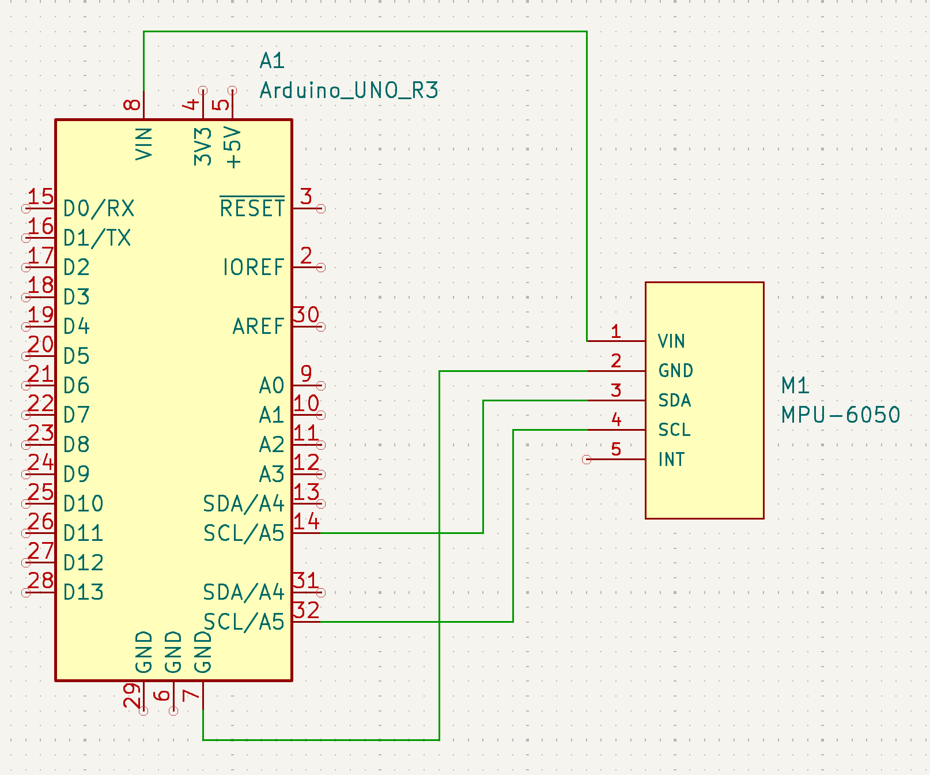Click the unconnected INT pin endpoint

tap(585, 460)
